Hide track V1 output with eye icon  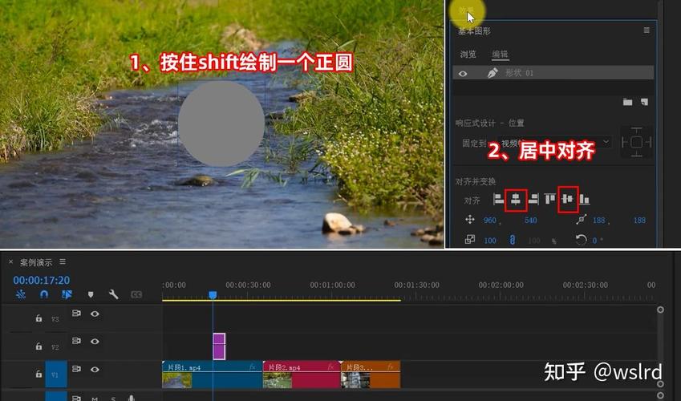(x=95, y=369)
